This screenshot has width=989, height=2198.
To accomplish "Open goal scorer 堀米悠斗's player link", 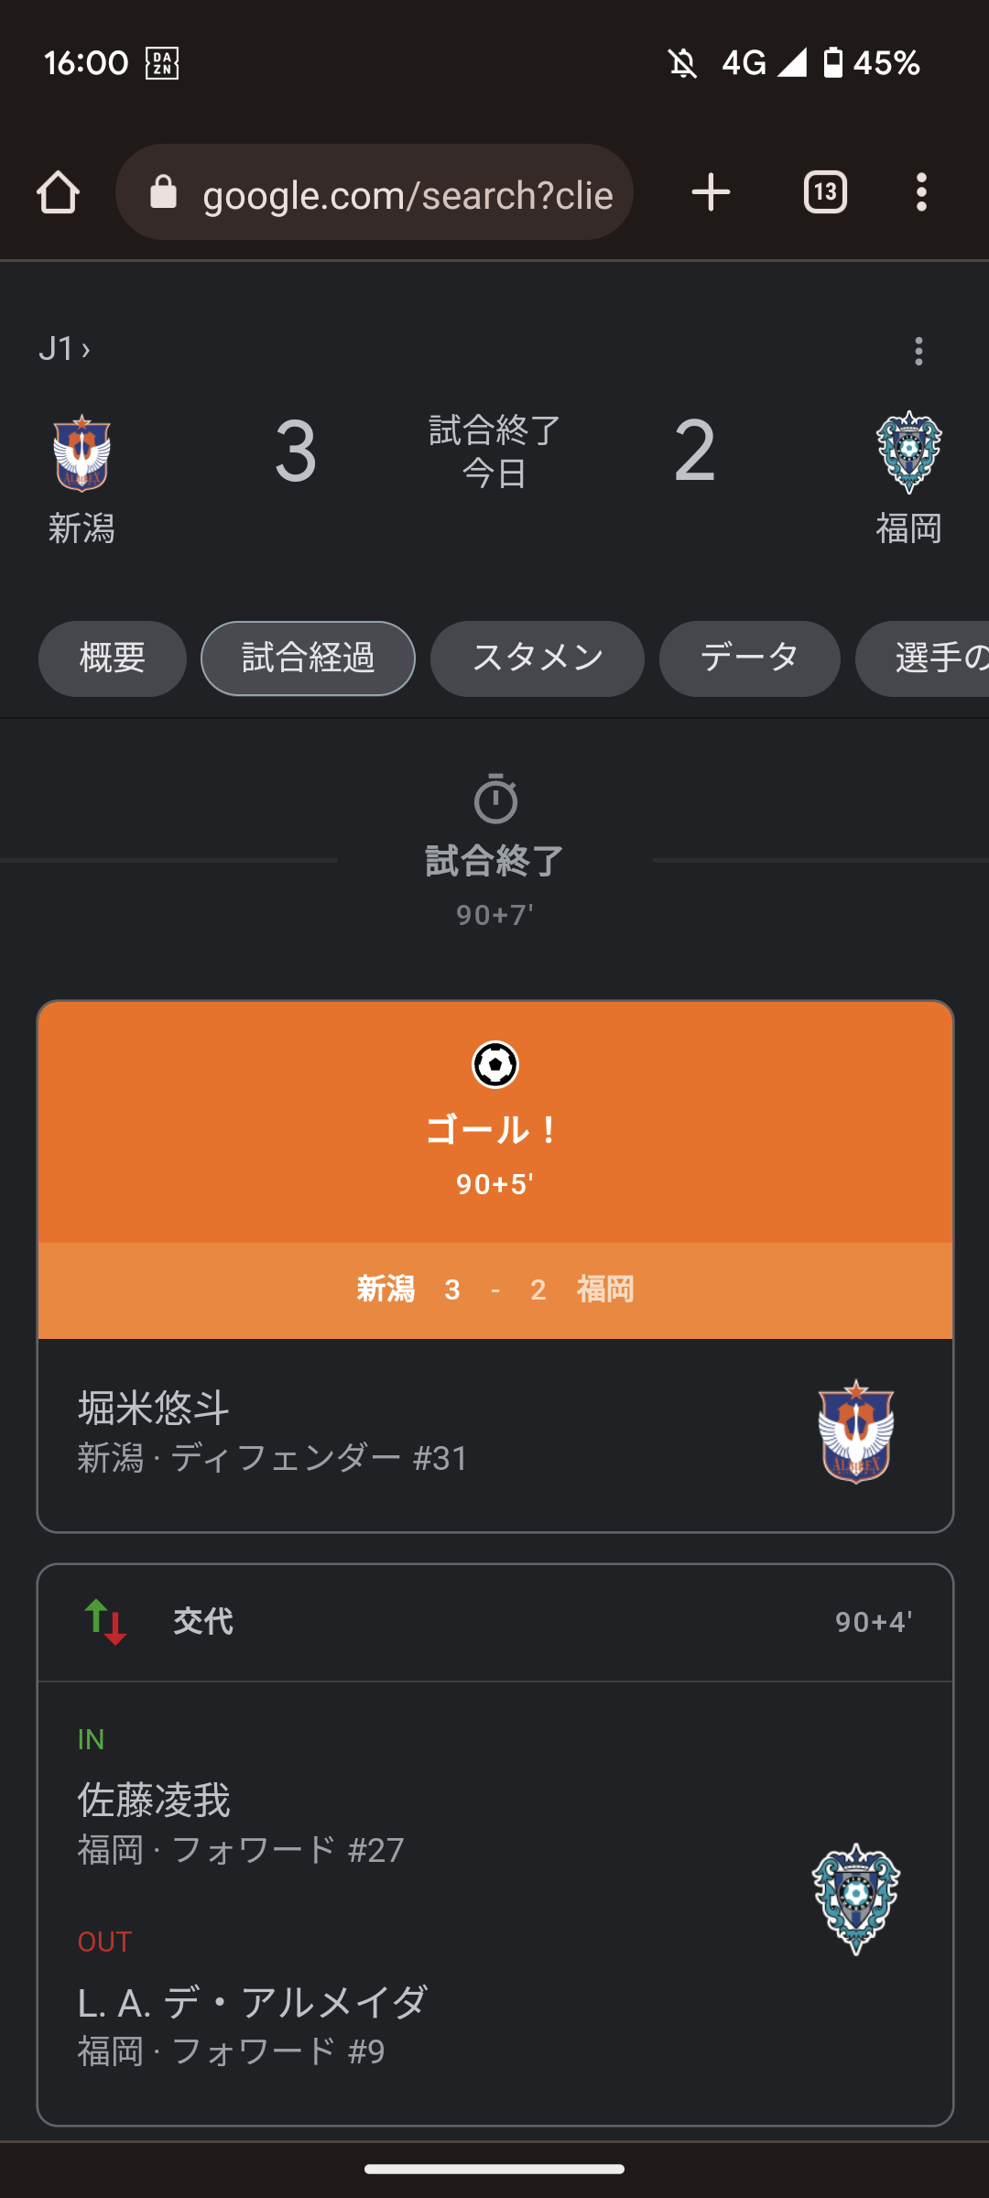I will click(x=154, y=1409).
